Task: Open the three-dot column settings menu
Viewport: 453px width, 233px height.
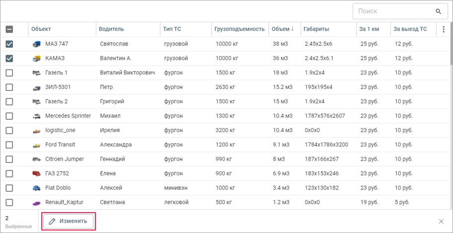Action: 444,29
